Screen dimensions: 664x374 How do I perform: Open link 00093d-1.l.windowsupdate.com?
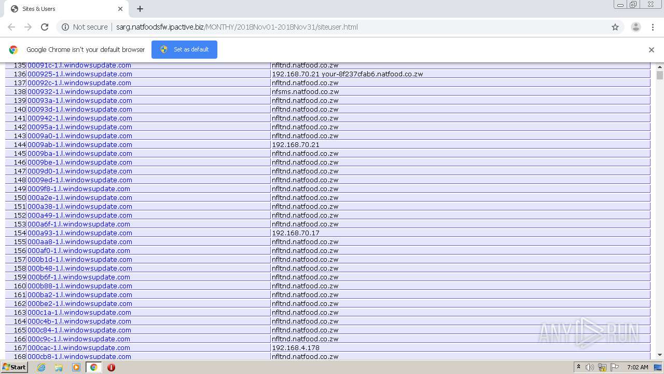[80, 110]
